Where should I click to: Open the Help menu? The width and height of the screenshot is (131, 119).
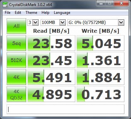coord(45,13)
